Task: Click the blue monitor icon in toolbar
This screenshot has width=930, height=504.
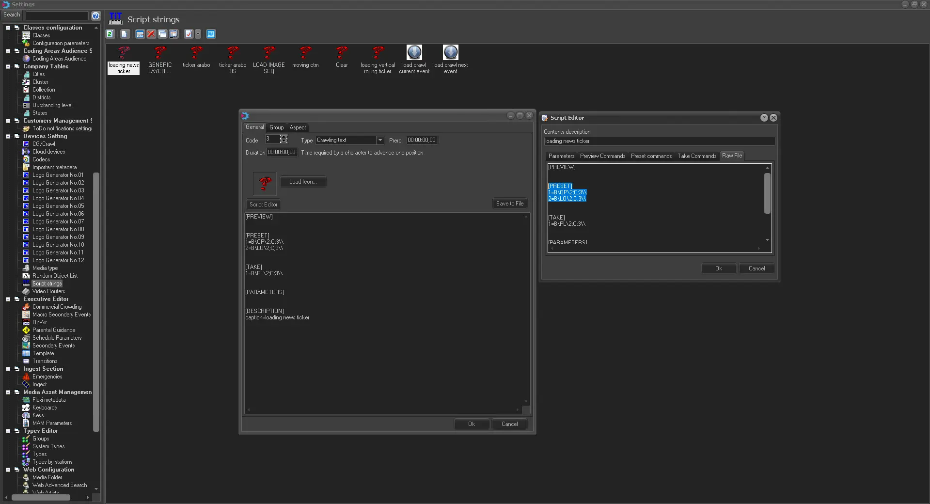Action: click(x=211, y=34)
